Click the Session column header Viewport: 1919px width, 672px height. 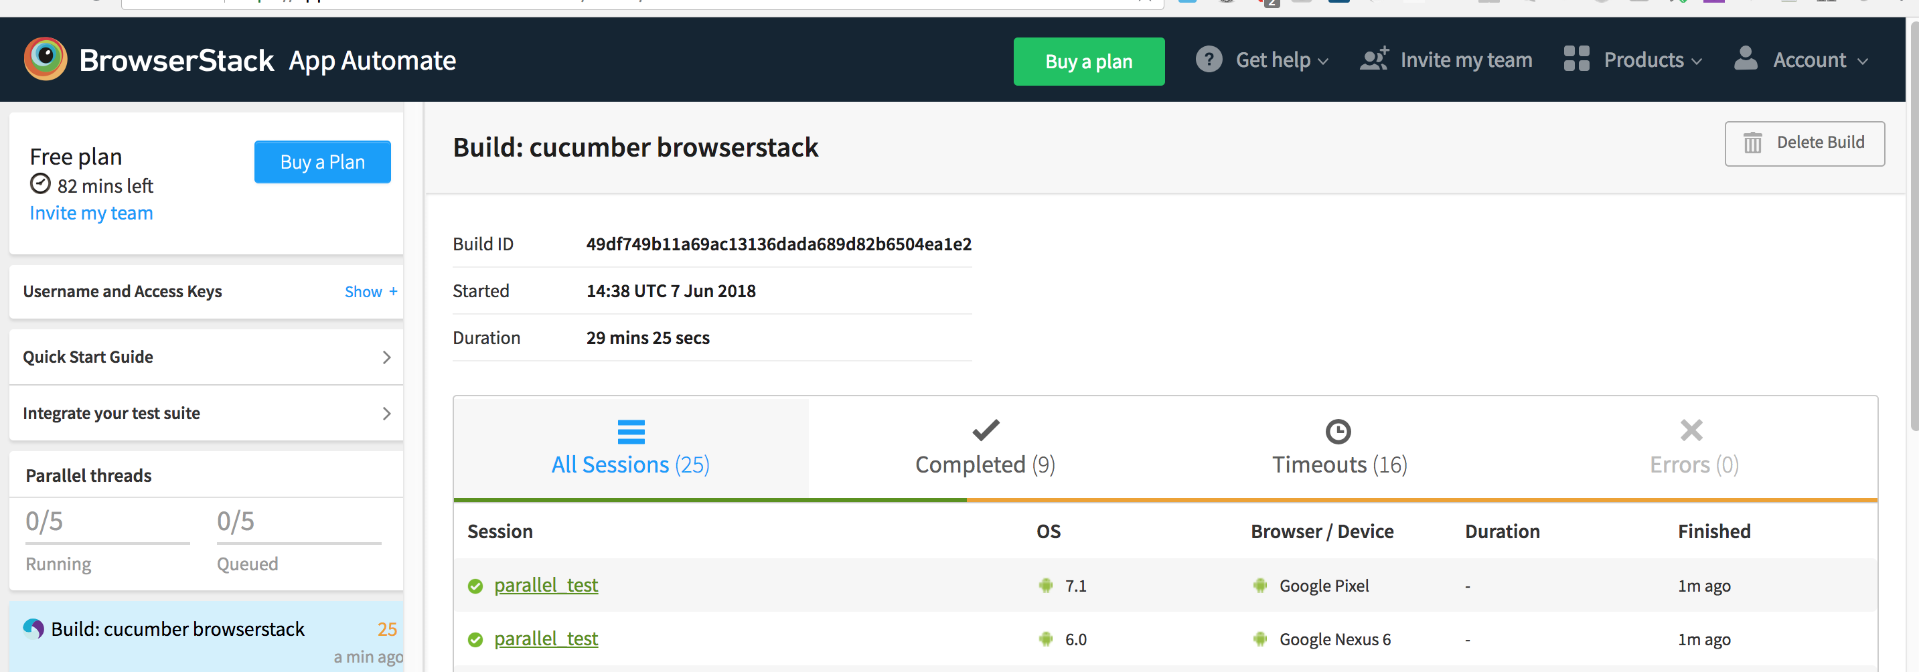coord(500,532)
